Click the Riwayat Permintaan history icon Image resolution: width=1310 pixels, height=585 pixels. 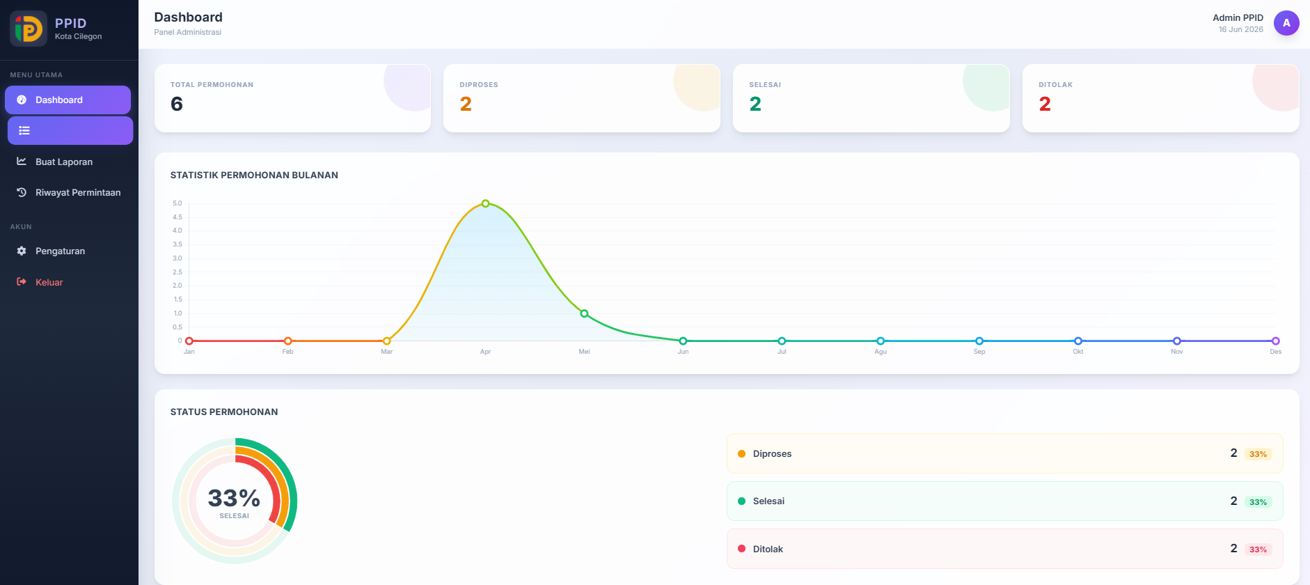click(x=22, y=192)
